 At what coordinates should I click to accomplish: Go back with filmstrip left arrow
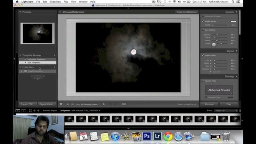pos(34,110)
